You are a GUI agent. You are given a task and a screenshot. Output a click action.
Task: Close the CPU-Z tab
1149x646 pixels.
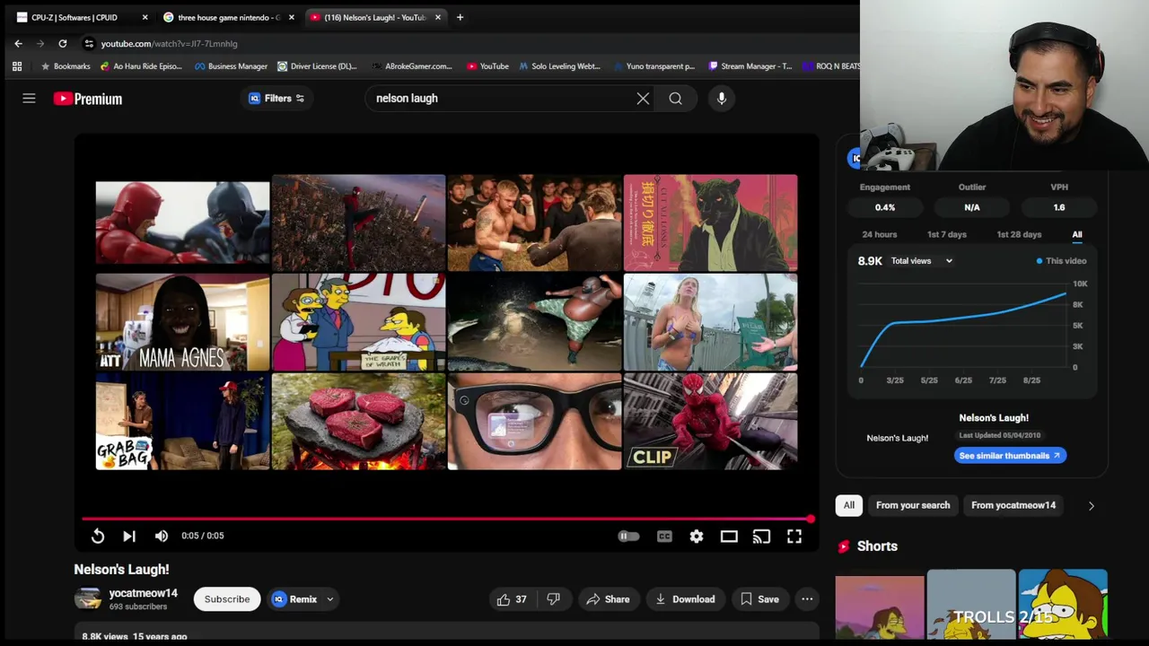145,17
